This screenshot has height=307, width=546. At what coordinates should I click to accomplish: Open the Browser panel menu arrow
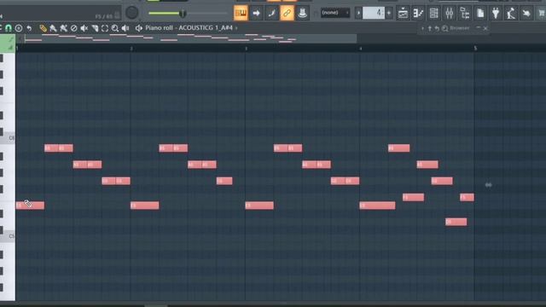point(423,28)
